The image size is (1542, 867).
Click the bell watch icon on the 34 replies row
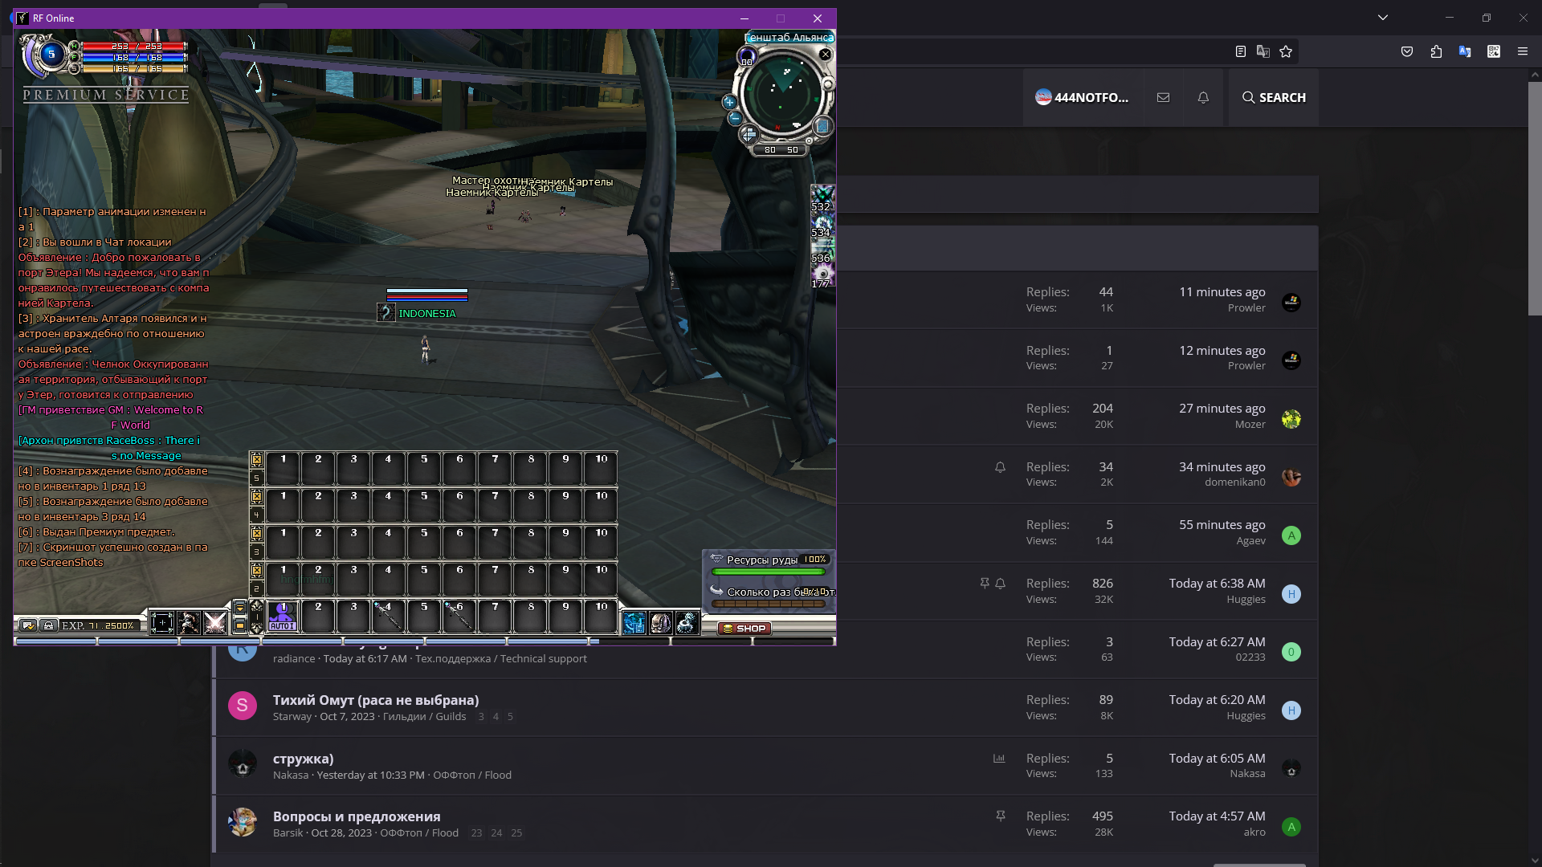click(x=1000, y=467)
